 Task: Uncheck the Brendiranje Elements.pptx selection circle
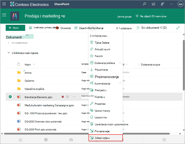coord(10,97)
